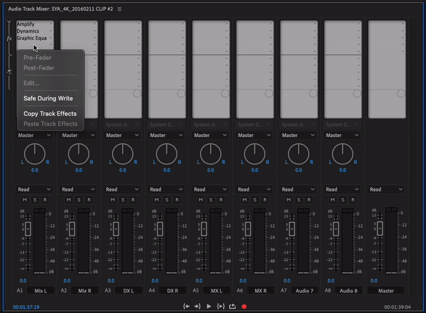
Task: Select the Graphic Equa effect on A1
Action: click(32, 38)
